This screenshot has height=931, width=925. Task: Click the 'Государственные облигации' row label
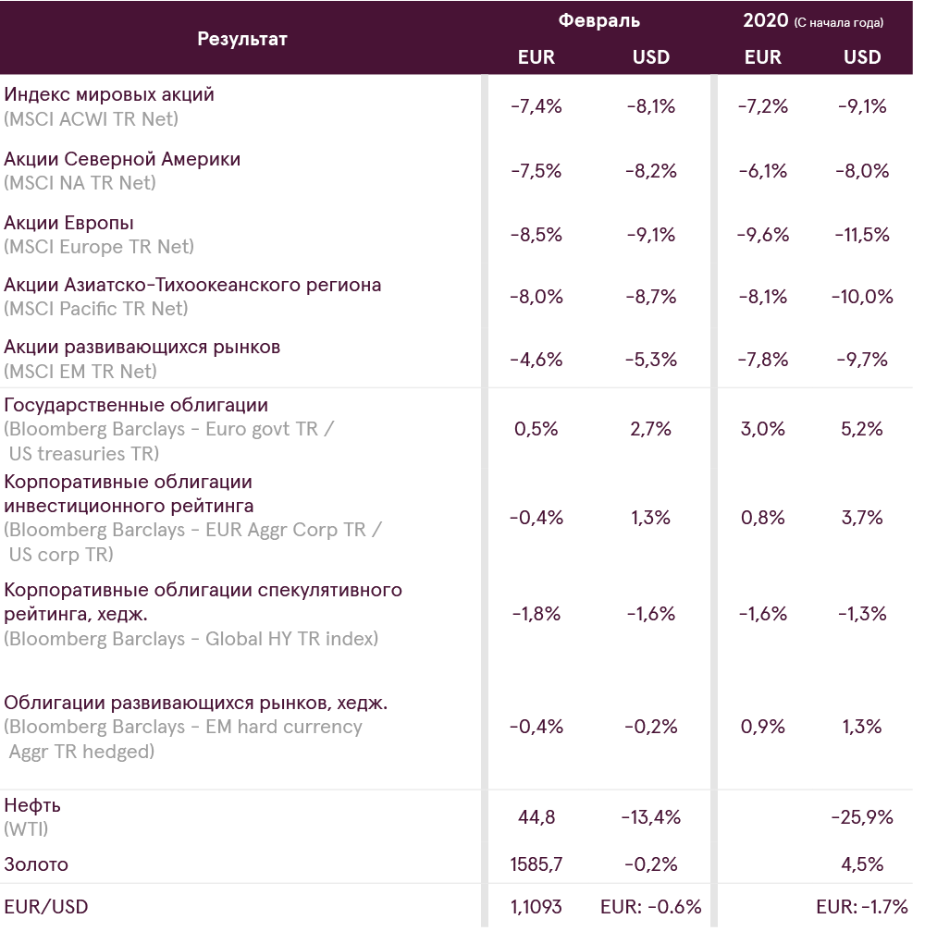(x=136, y=405)
